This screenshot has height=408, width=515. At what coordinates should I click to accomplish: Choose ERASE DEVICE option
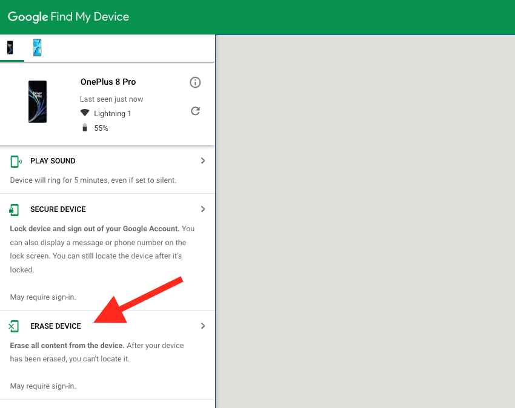pyautogui.click(x=56, y=326)
